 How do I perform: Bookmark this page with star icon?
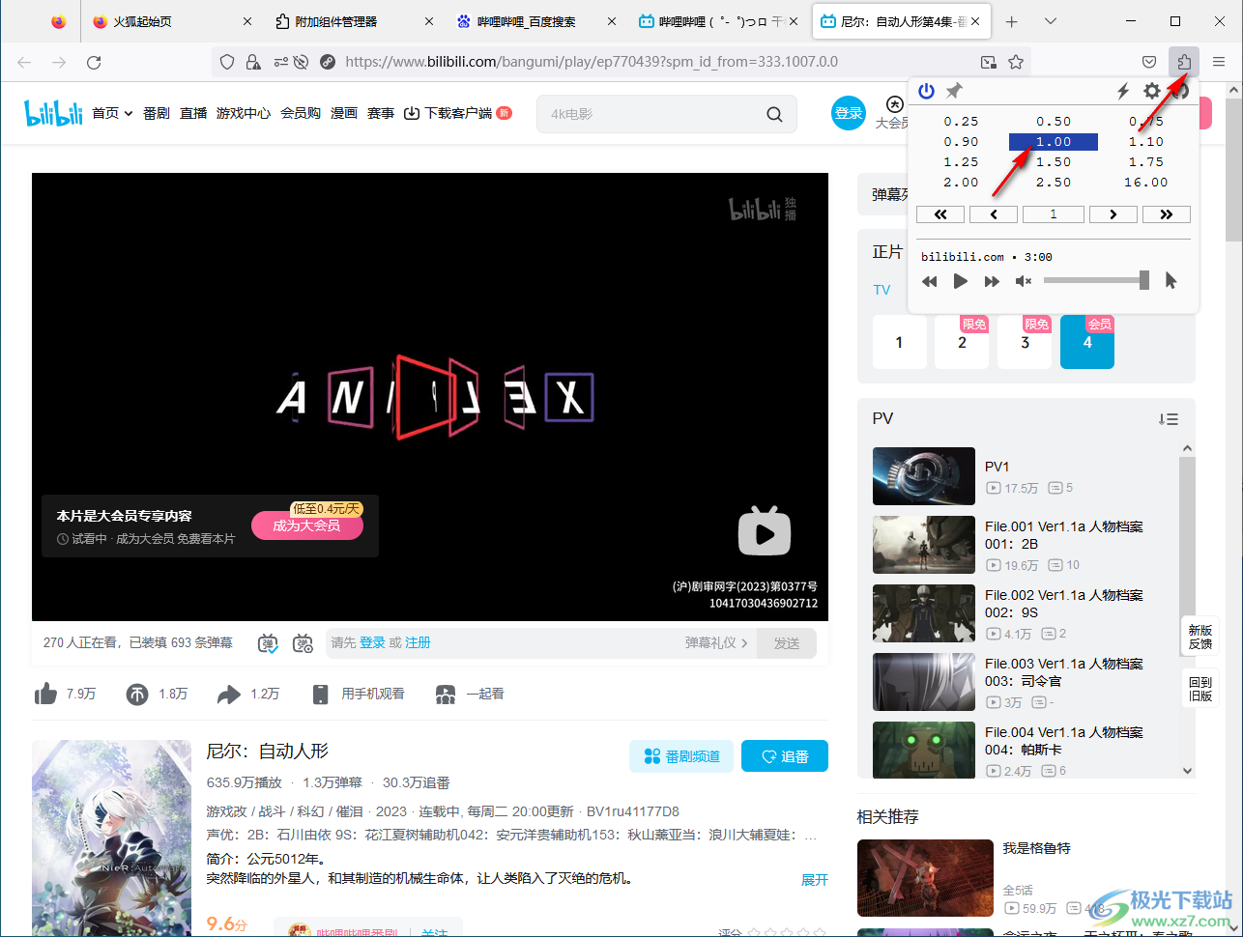tap(1016, 62)
